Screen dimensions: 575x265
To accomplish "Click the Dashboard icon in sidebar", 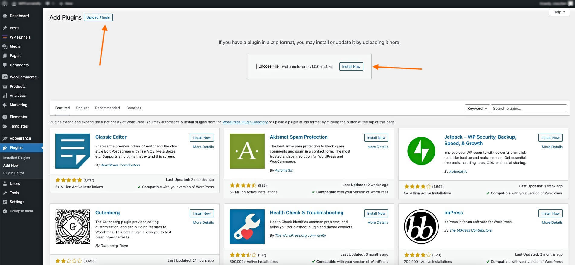I will click(5, 16).
